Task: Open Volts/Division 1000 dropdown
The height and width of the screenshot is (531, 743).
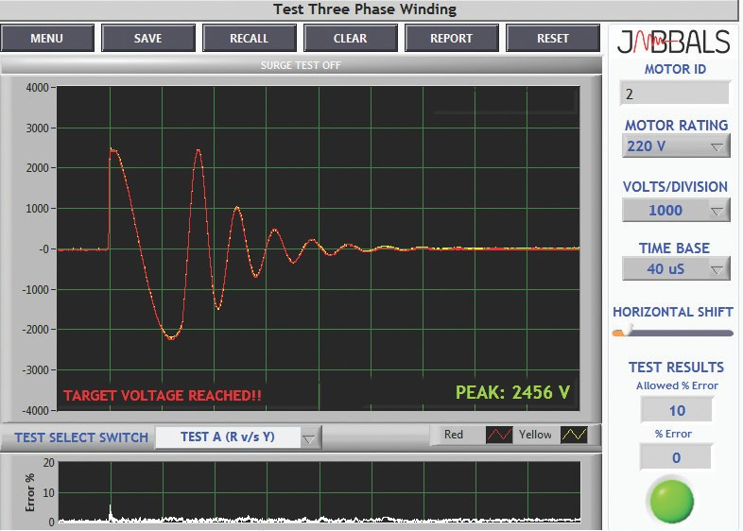Action: [676, 210]
